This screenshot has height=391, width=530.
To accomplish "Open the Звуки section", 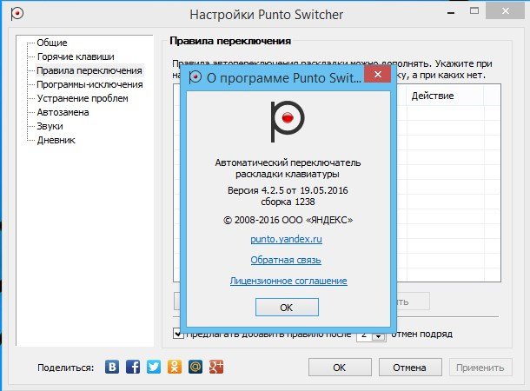I will [x=50, y=126].
